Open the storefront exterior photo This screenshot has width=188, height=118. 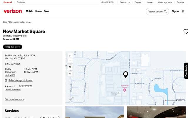[x=95, y=112]
